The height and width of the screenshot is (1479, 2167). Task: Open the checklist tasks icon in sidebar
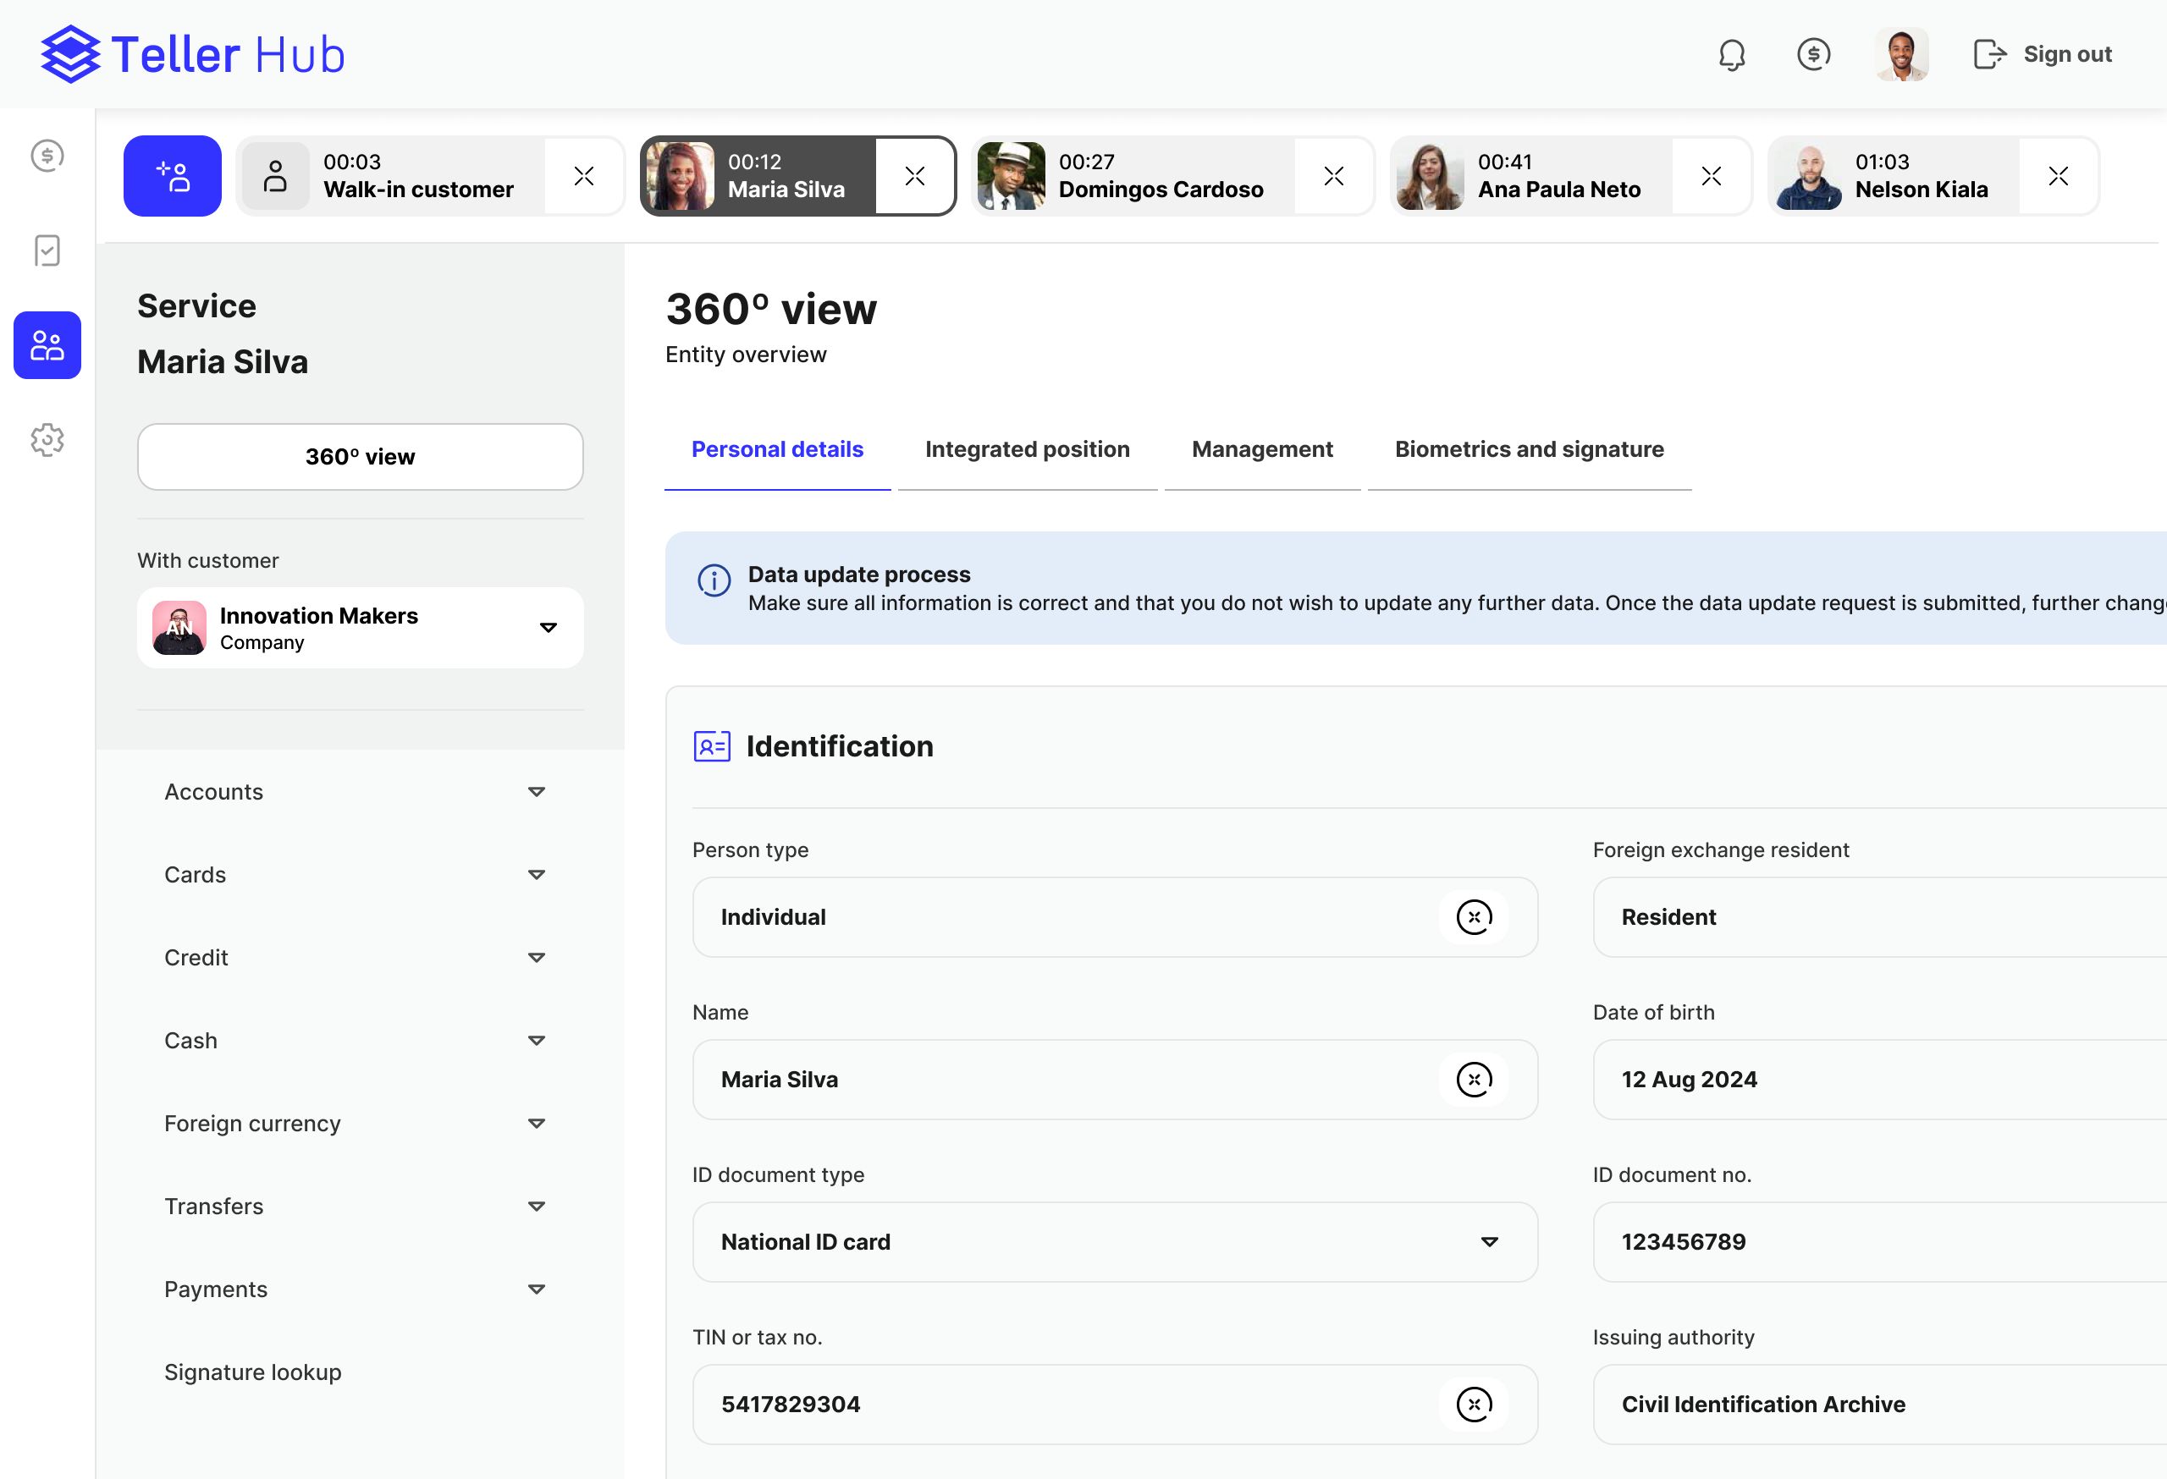(47, 250)
